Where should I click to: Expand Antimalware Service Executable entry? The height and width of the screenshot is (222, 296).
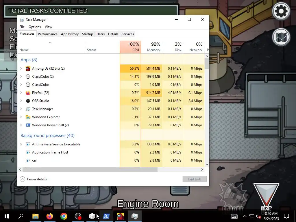tap(21, 144)
